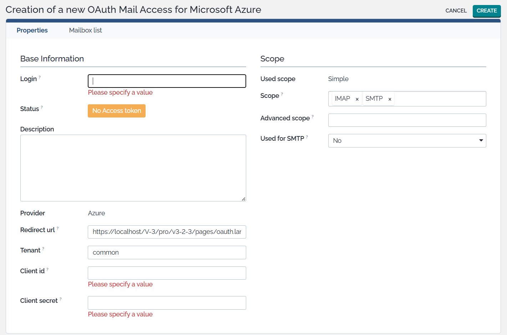Remove the SMTP scope tag
The image size is (507, 335).
[390, 99]
